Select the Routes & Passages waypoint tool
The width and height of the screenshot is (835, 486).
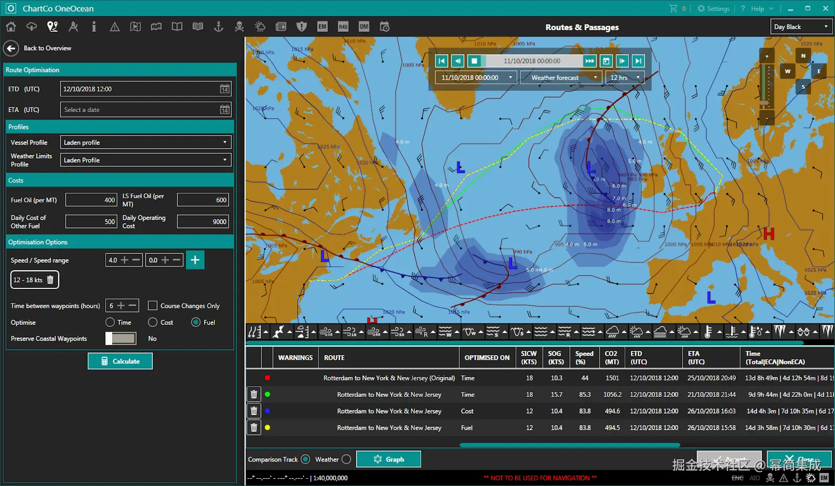tap(52, 26)
